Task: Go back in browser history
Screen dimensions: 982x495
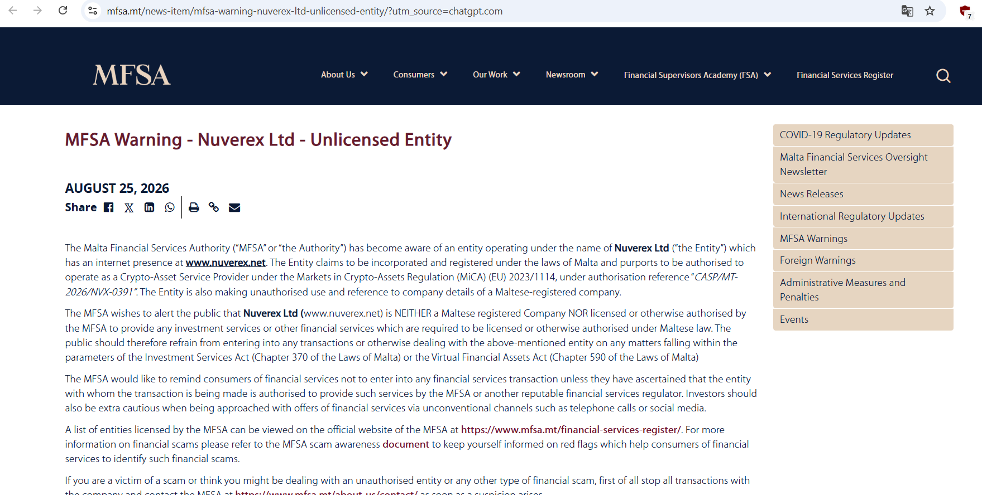Action: click(x=13, y=11)
